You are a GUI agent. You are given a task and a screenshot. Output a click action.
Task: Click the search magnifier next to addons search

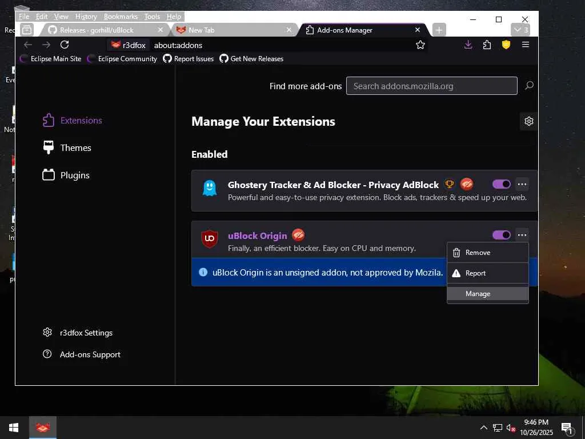529,86
